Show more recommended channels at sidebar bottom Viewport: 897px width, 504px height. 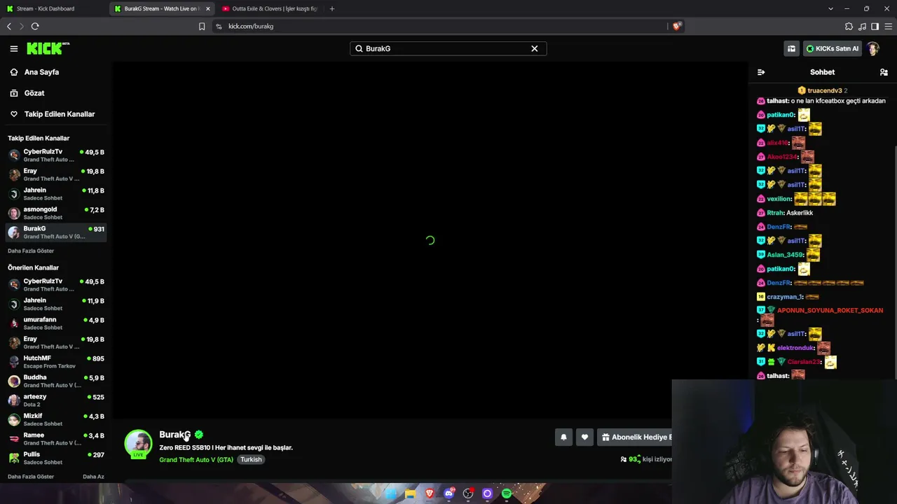[31, 477]
